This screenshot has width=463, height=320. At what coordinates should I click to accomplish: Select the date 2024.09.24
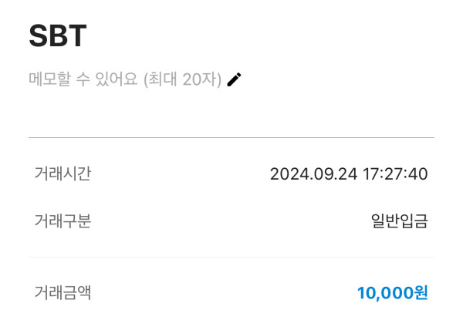click(x=313, y=174)
